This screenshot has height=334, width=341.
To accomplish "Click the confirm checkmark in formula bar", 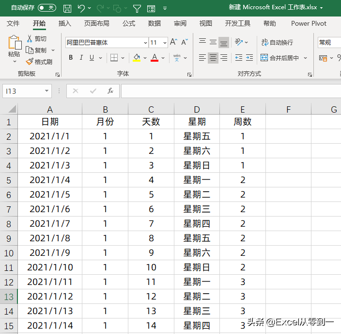I will point(93,91).
